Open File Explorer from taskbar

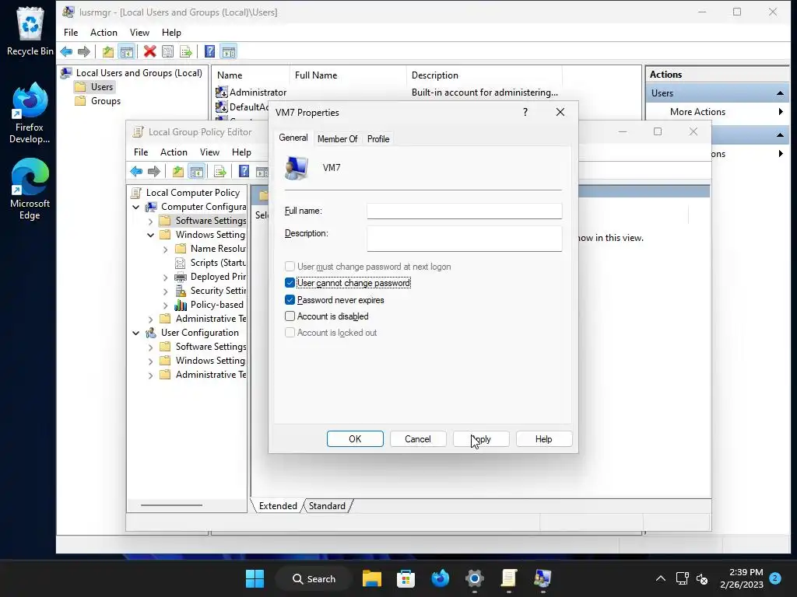coord(371,578)
